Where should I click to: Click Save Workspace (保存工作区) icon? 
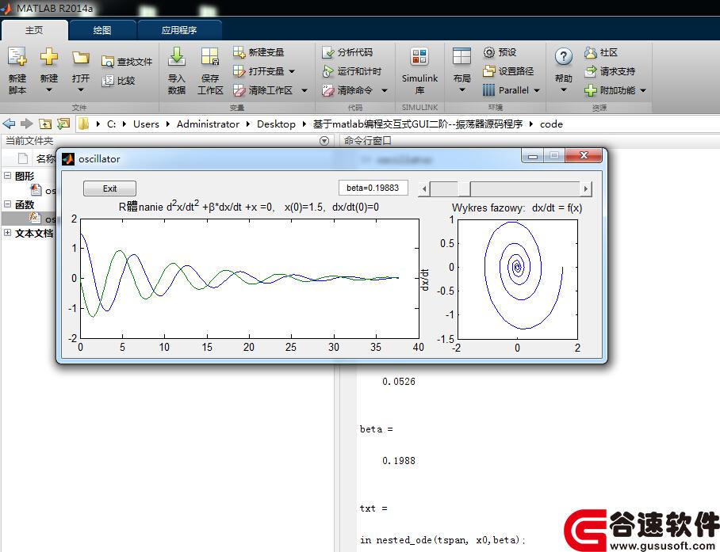[210, 56]
